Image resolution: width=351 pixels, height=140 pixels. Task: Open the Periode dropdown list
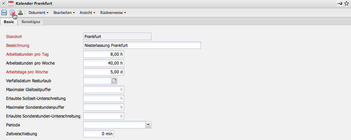pyautogui.click(x=148, y=125)
